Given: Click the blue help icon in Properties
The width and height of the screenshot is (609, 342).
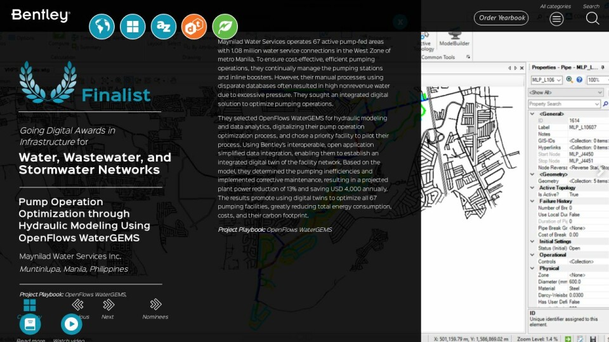Looking at the screenshot, I should [x=579, y=80].
